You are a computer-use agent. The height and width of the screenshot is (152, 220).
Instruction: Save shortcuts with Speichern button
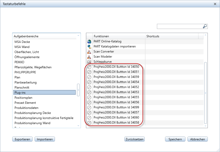click(x=175, y=139)
